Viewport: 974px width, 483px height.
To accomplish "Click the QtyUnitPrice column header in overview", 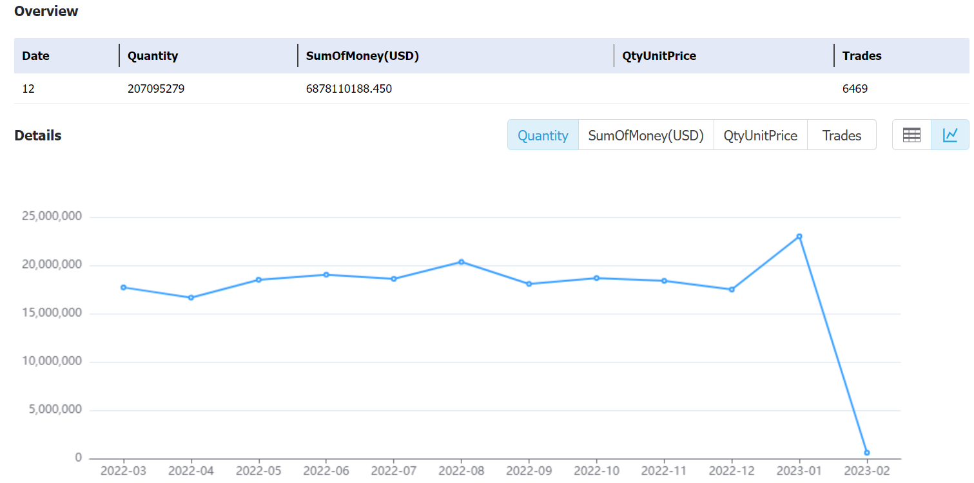I will click(659, 56).
